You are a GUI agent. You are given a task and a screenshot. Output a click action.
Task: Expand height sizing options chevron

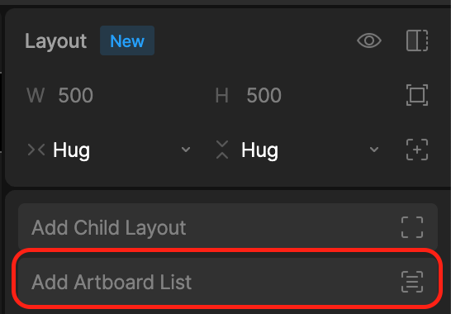tap(374, 150)
